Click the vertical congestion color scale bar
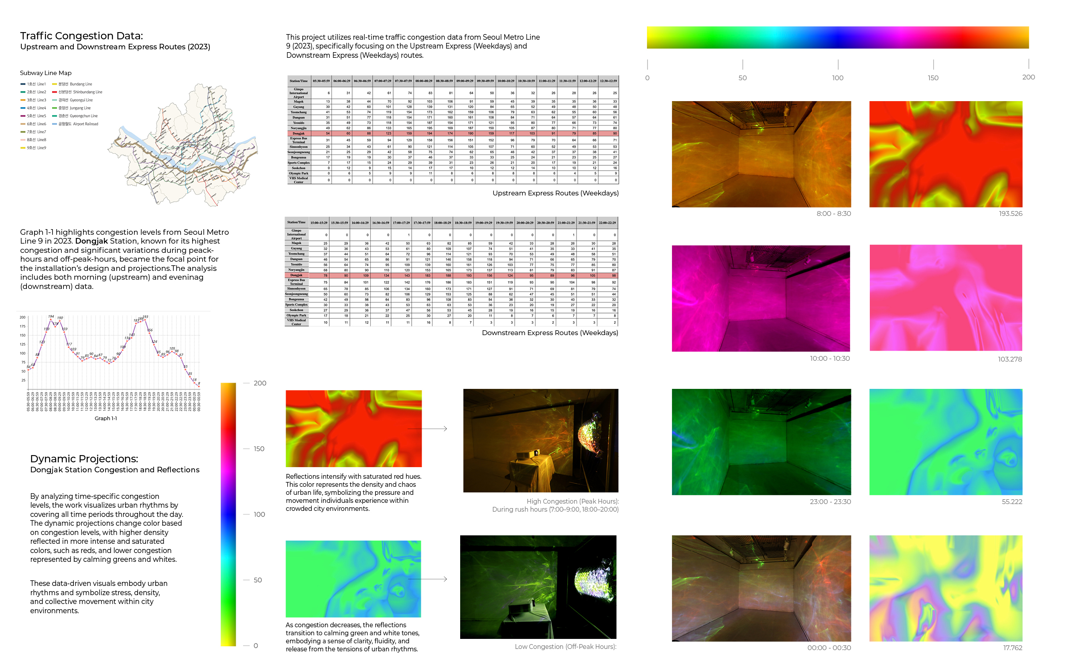 click(x=228, y=514)
